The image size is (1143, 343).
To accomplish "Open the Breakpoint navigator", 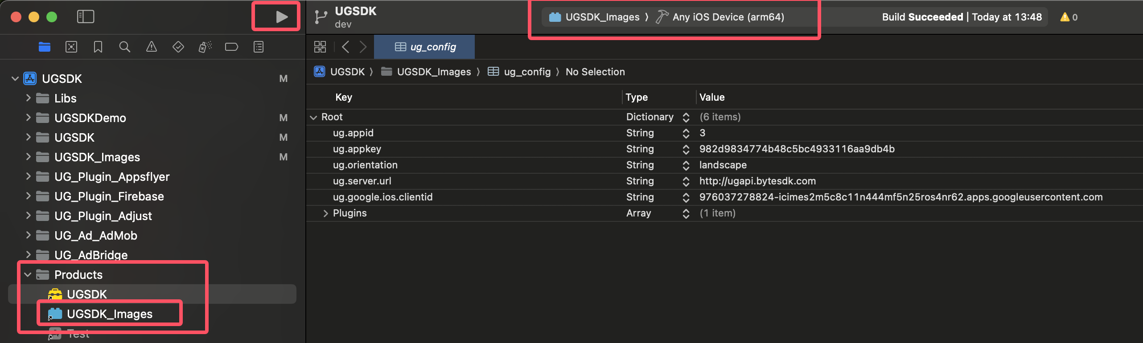I will 231,47.
